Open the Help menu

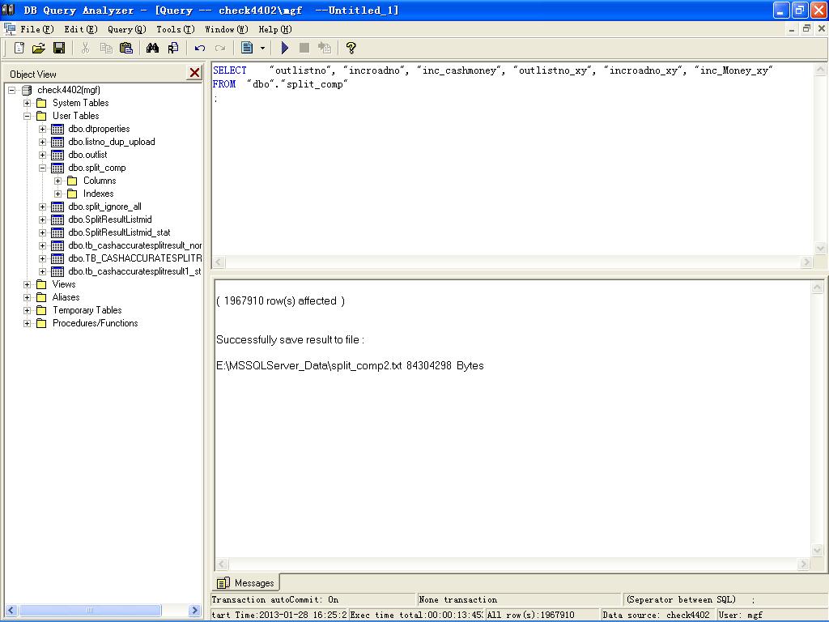click(275, 29)
